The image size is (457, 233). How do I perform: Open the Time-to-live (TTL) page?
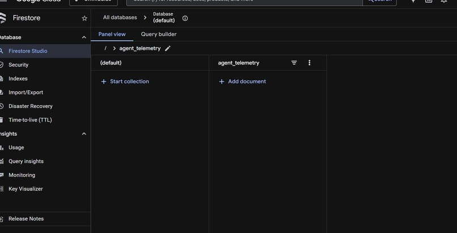coord(45,120)
